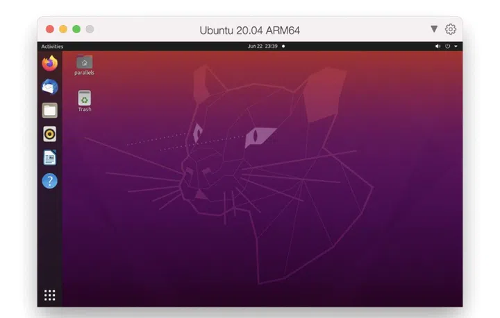Click the grey fourth window control button

click(x=90, y=29)
